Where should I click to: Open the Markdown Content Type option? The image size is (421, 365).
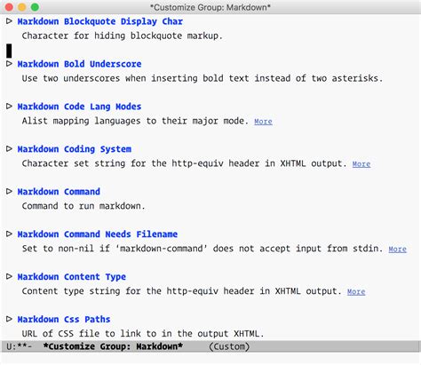72,277
